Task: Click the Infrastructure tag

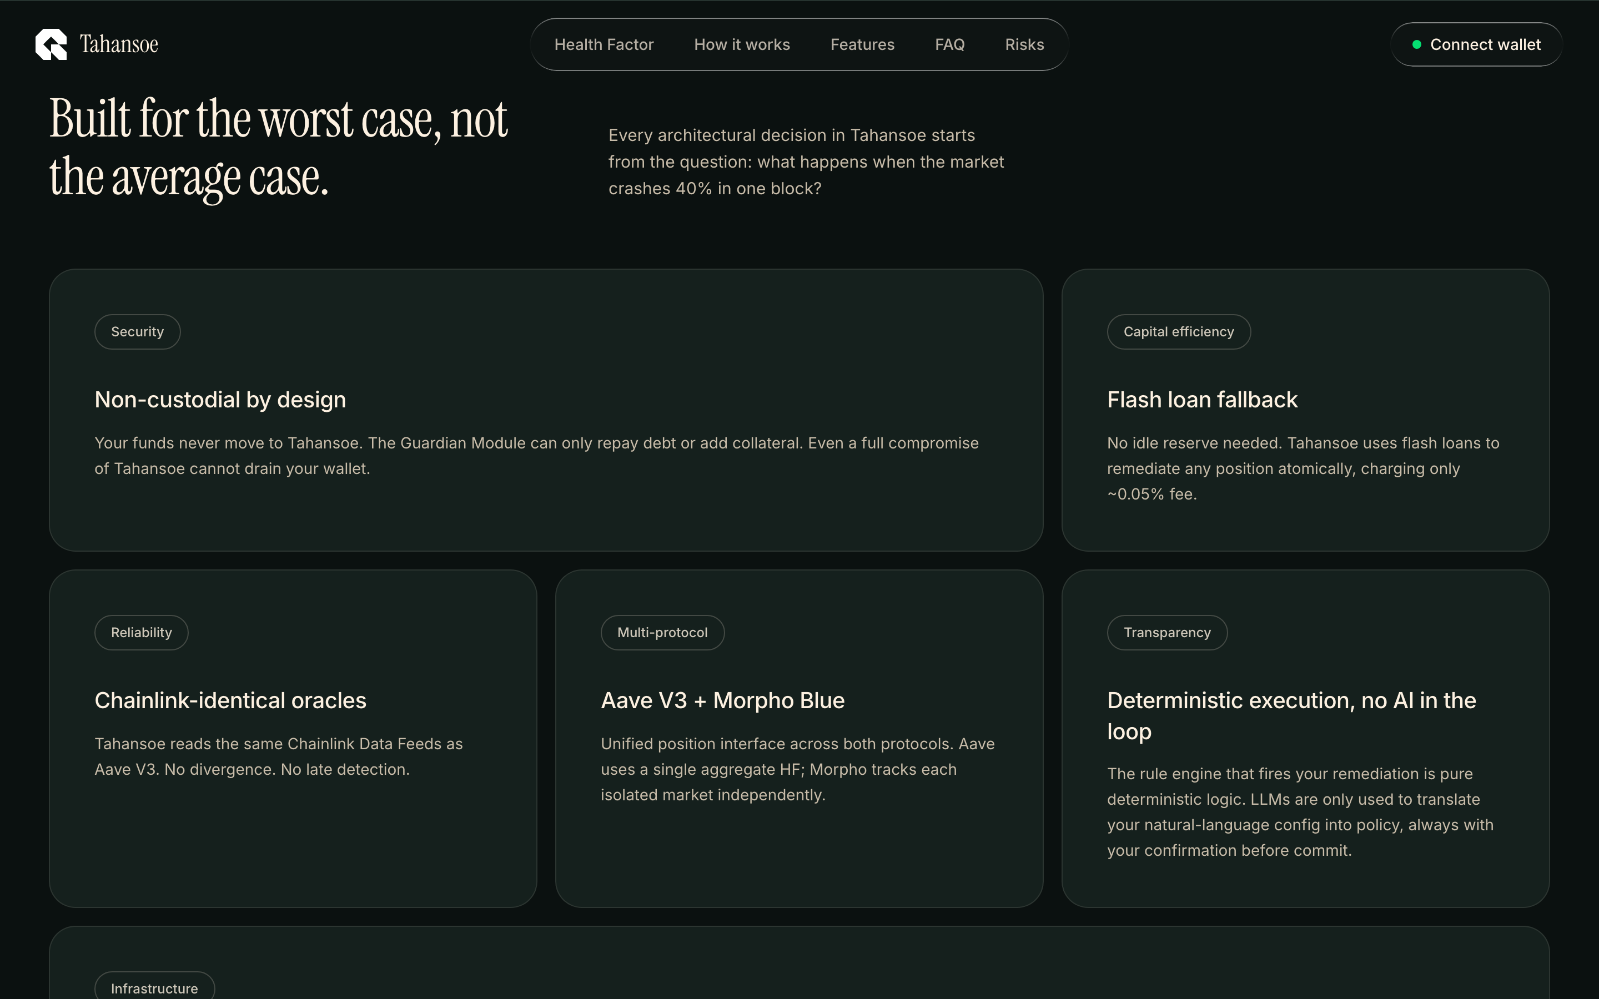Action: coord(154,987)
